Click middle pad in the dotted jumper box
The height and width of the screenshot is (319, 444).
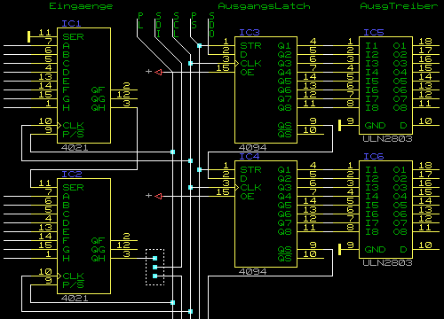pyautogui.click(x=155, y=267)
